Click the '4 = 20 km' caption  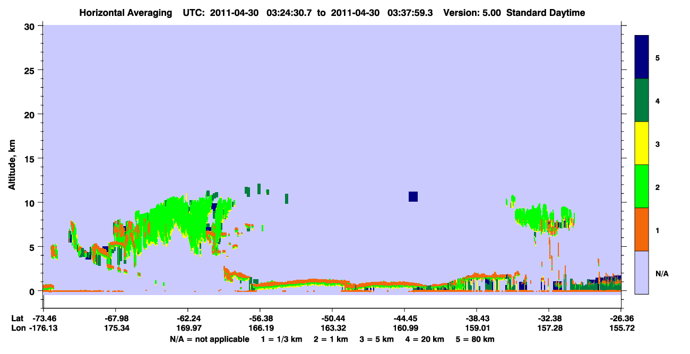pyautogui.click(x=426, y=339)
